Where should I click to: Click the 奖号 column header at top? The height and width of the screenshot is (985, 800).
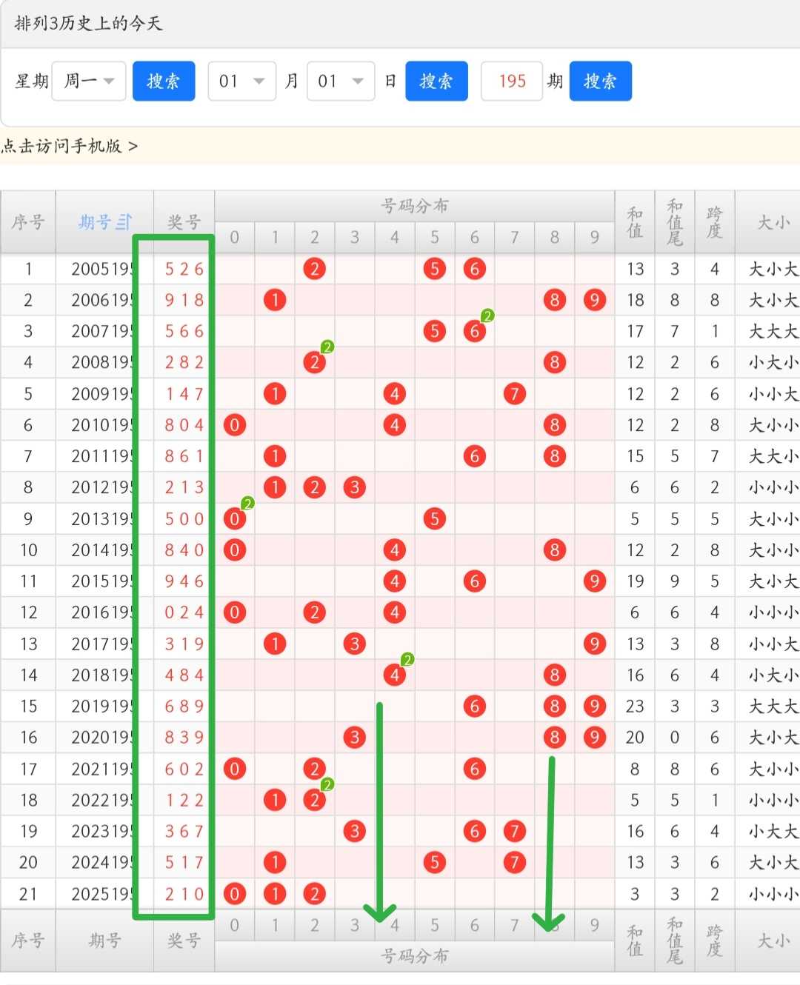[x=184, y=221]
